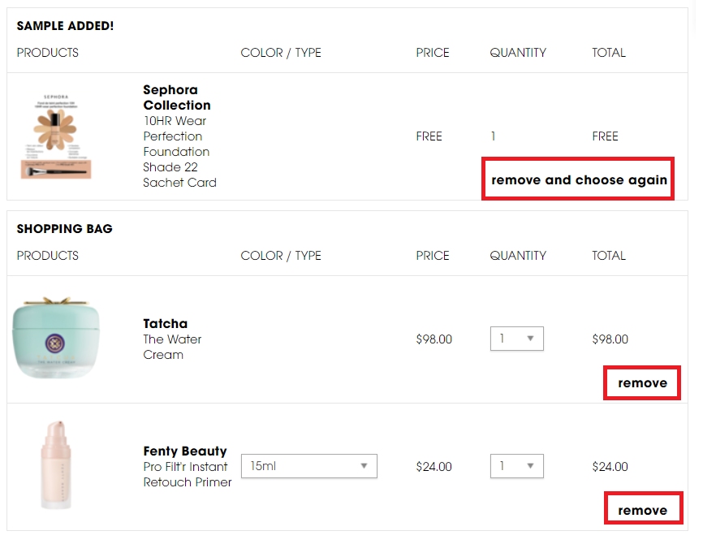Click the Fenty primer amount under TOTAL

pos(610,466)
